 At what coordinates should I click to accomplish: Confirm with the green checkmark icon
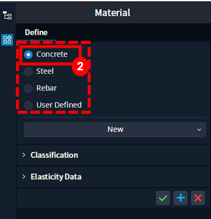[x=163, y=198]
